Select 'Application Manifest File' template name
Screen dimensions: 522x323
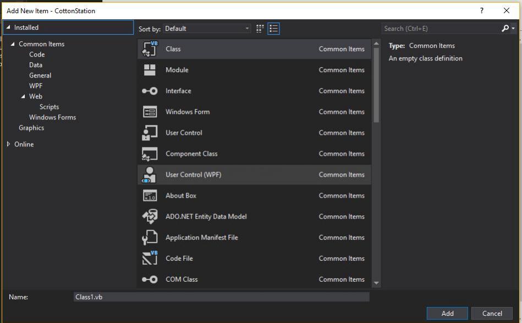click(x=202, y=237)
